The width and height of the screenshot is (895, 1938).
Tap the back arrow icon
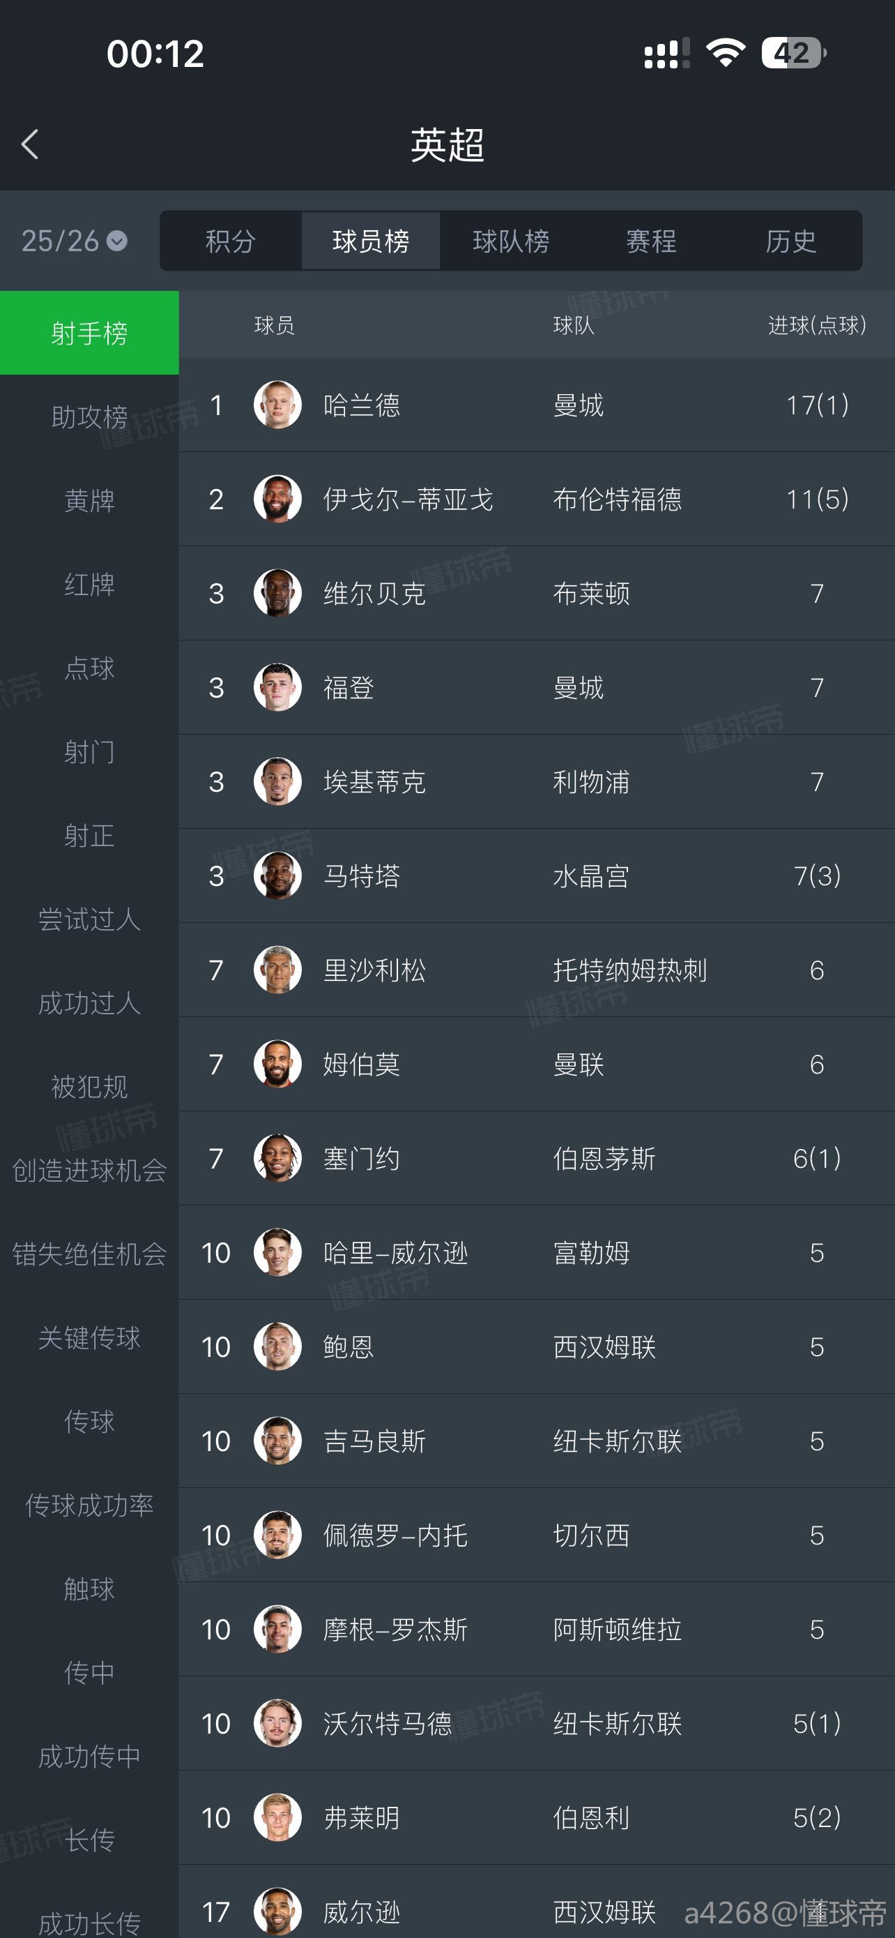[x=30, y=144]
